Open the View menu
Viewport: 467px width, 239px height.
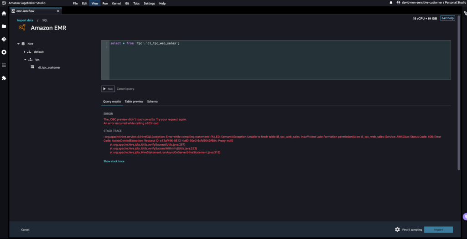pos(95,3)
